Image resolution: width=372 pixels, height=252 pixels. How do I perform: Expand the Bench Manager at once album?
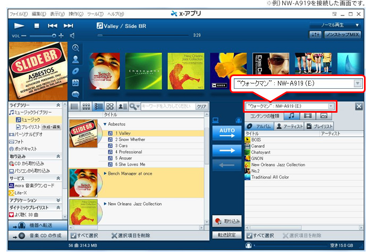[x=105, y=173]
